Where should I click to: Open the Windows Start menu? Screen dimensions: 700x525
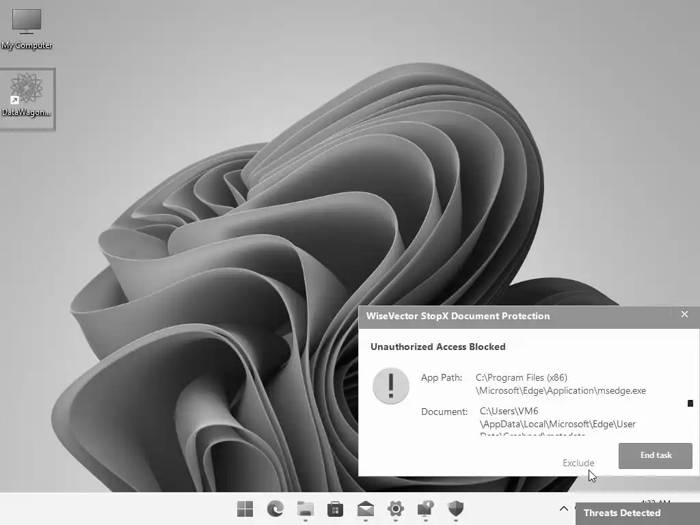coord(245,509)
